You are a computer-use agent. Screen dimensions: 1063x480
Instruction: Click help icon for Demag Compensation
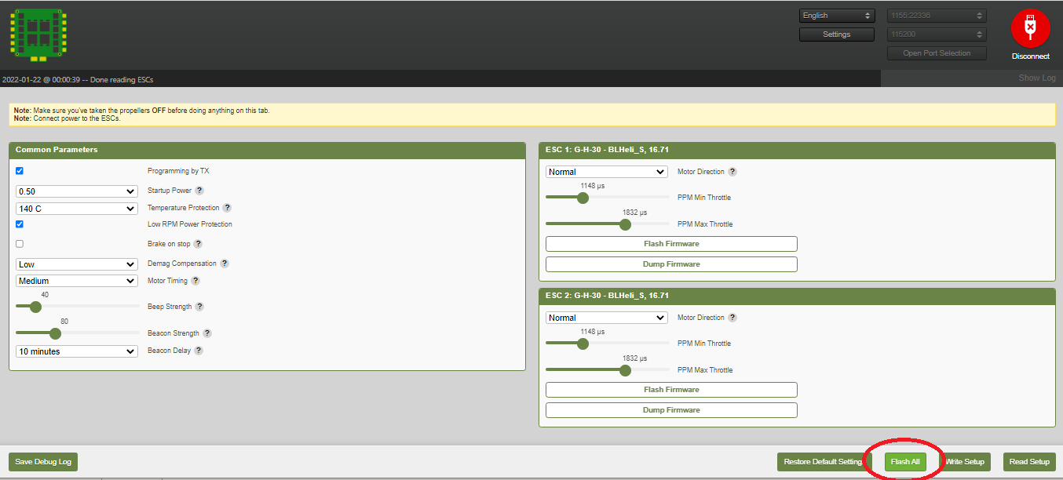point(225,264)
